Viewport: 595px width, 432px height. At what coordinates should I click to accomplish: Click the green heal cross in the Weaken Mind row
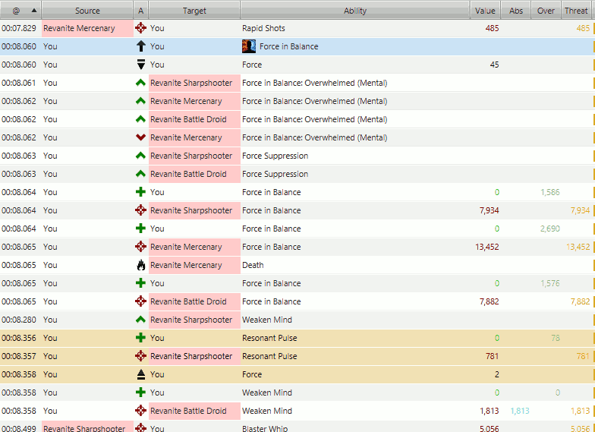coord(141,392)
